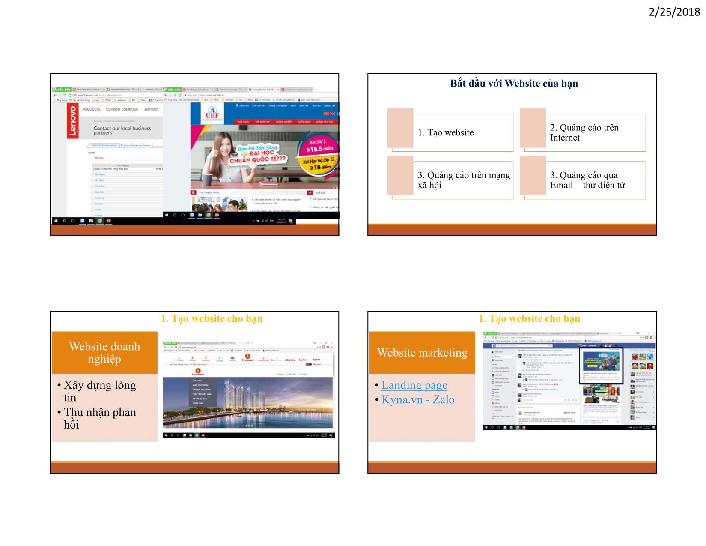The image size is (706, 546).
Task: Click home icon in Lenovo browser toolbar
Action: pyautogui.click(x=70, y=95)
